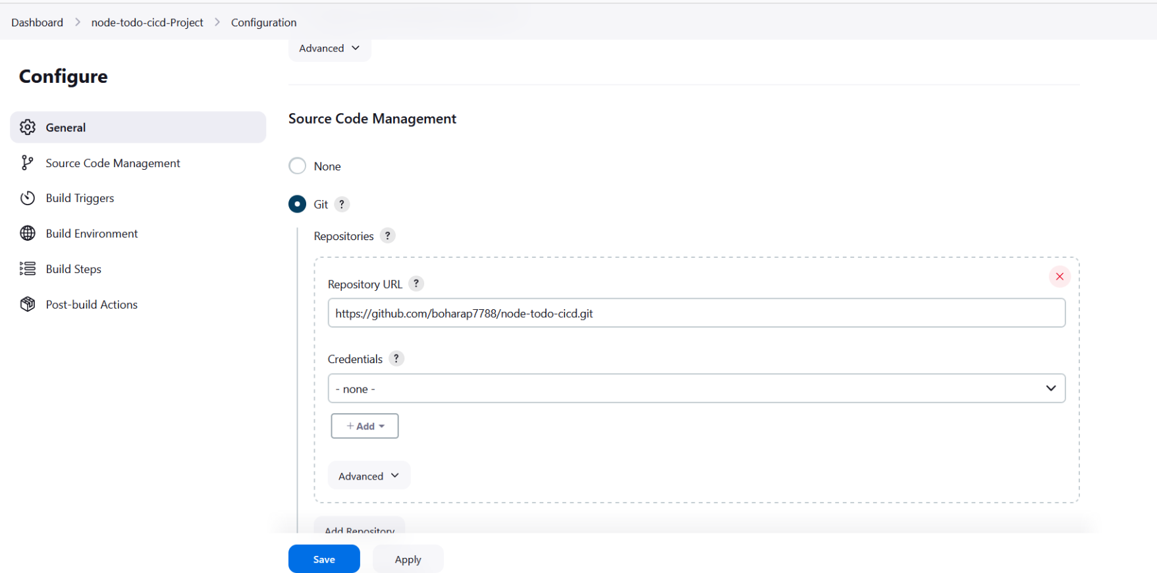The image size is (1157, 573).
Task: Jump to Source Code Management section
Action: (138, 162)
